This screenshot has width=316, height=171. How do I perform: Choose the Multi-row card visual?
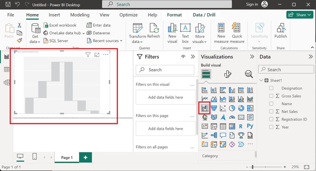point(250,117)
